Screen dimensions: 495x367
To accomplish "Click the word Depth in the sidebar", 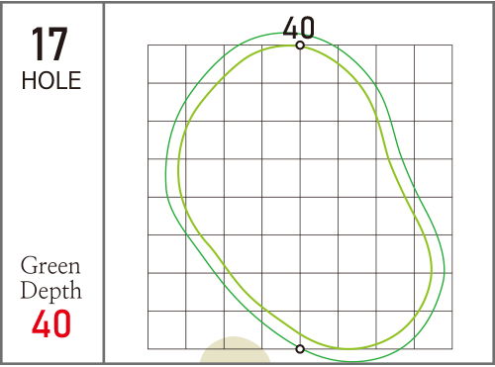I will (x=51, y=291).
